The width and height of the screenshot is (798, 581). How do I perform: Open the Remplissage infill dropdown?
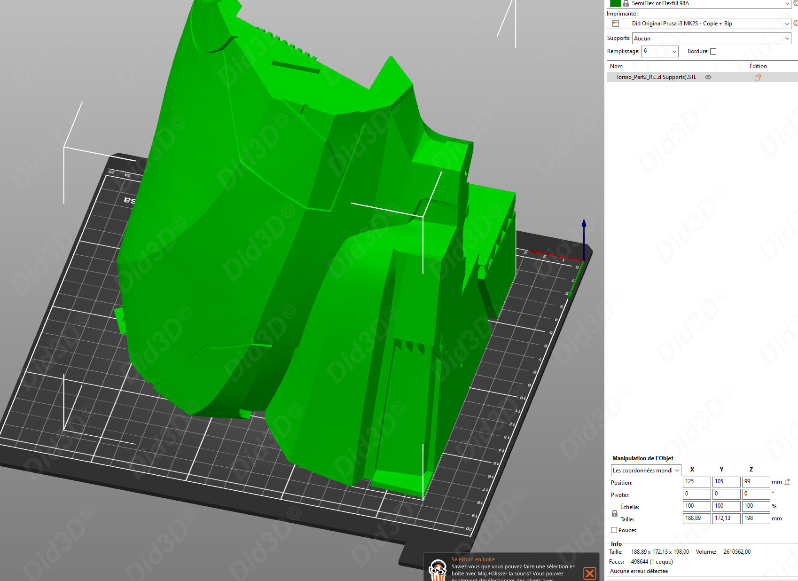point(660,51)
